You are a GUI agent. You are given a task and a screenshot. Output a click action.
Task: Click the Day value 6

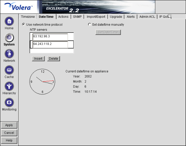click(x=85, y=87)
